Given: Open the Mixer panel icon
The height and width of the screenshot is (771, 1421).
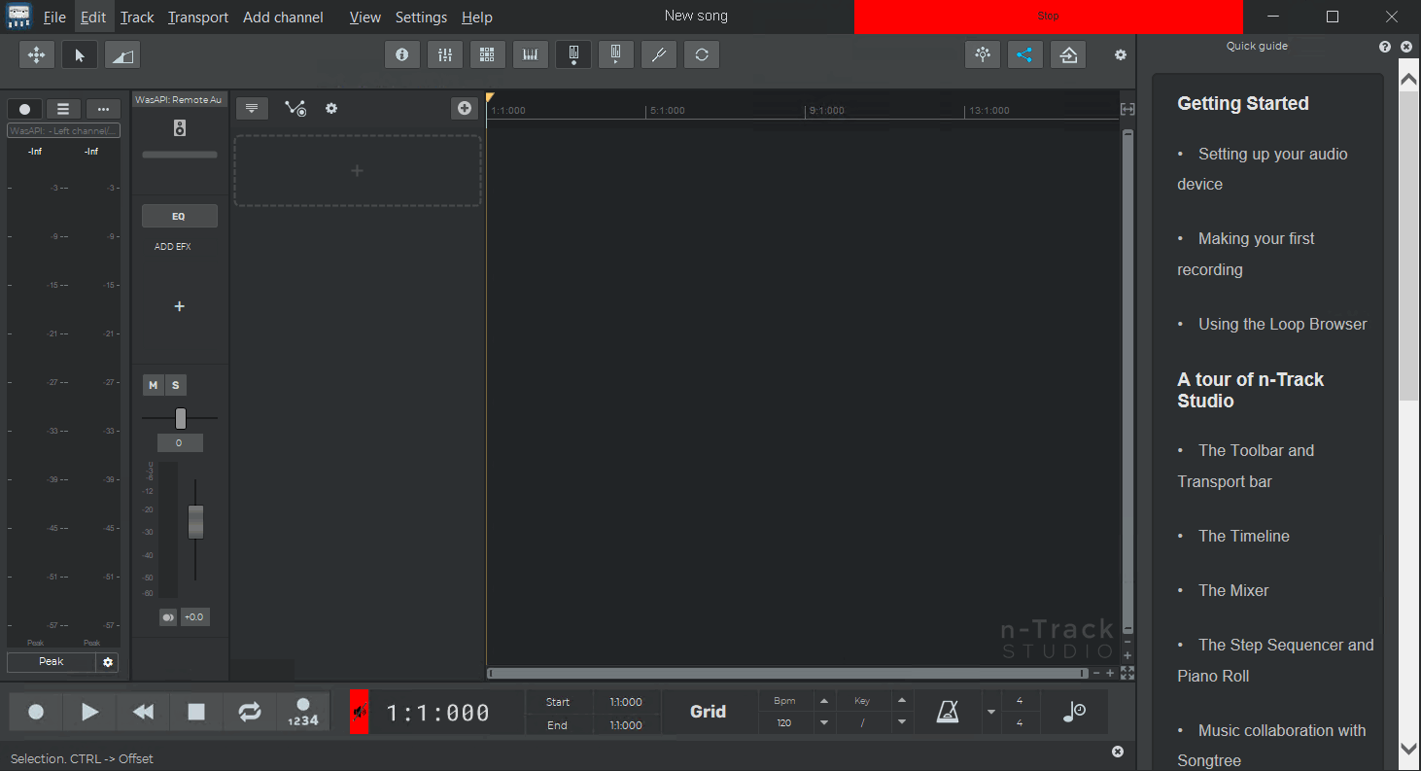Looking at the screenshot, I should (445, 54).
